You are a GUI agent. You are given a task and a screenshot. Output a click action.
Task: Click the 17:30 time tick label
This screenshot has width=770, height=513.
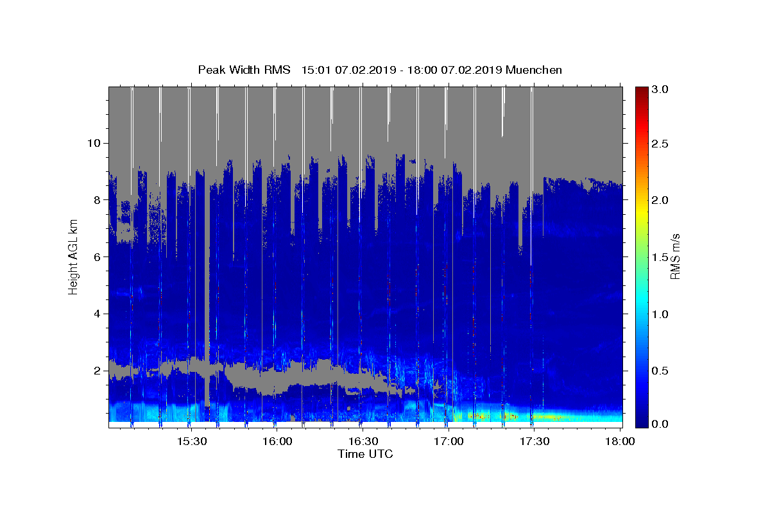[534, 441]
